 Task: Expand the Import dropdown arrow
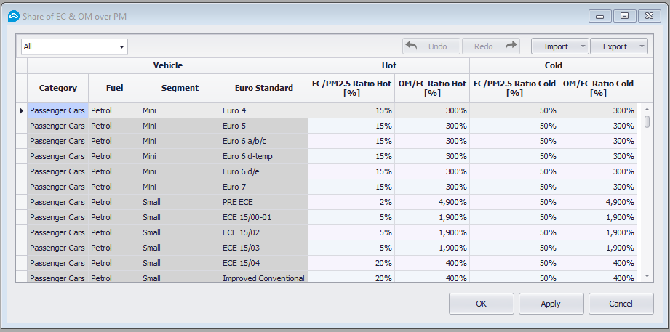click(583, 47)
